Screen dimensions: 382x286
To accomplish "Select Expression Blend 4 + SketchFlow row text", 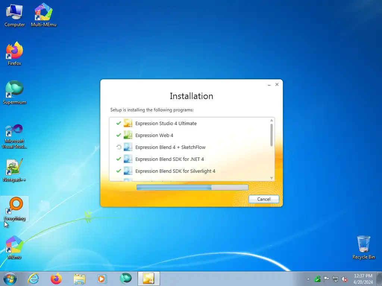I will (170, 147).
